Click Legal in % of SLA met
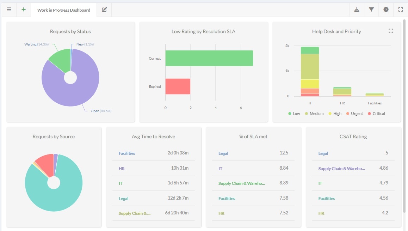408x231 pixels. (223, 153)
